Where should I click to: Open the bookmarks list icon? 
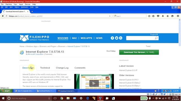tap(153, 16)
